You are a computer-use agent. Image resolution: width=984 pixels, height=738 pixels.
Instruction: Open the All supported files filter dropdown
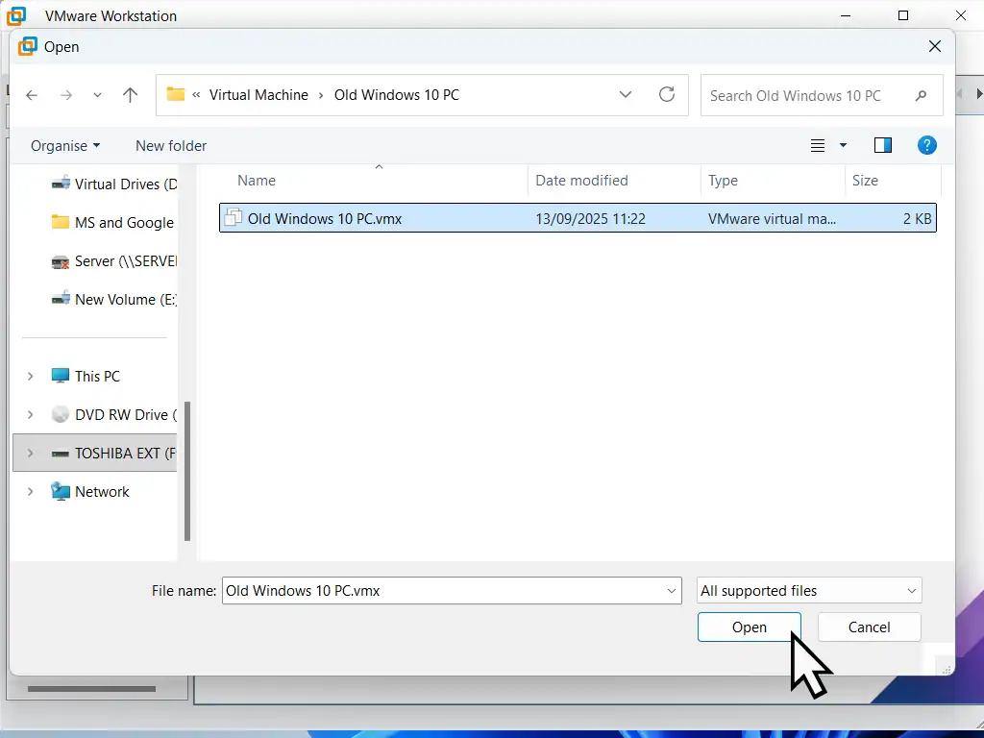pos(809,591)
